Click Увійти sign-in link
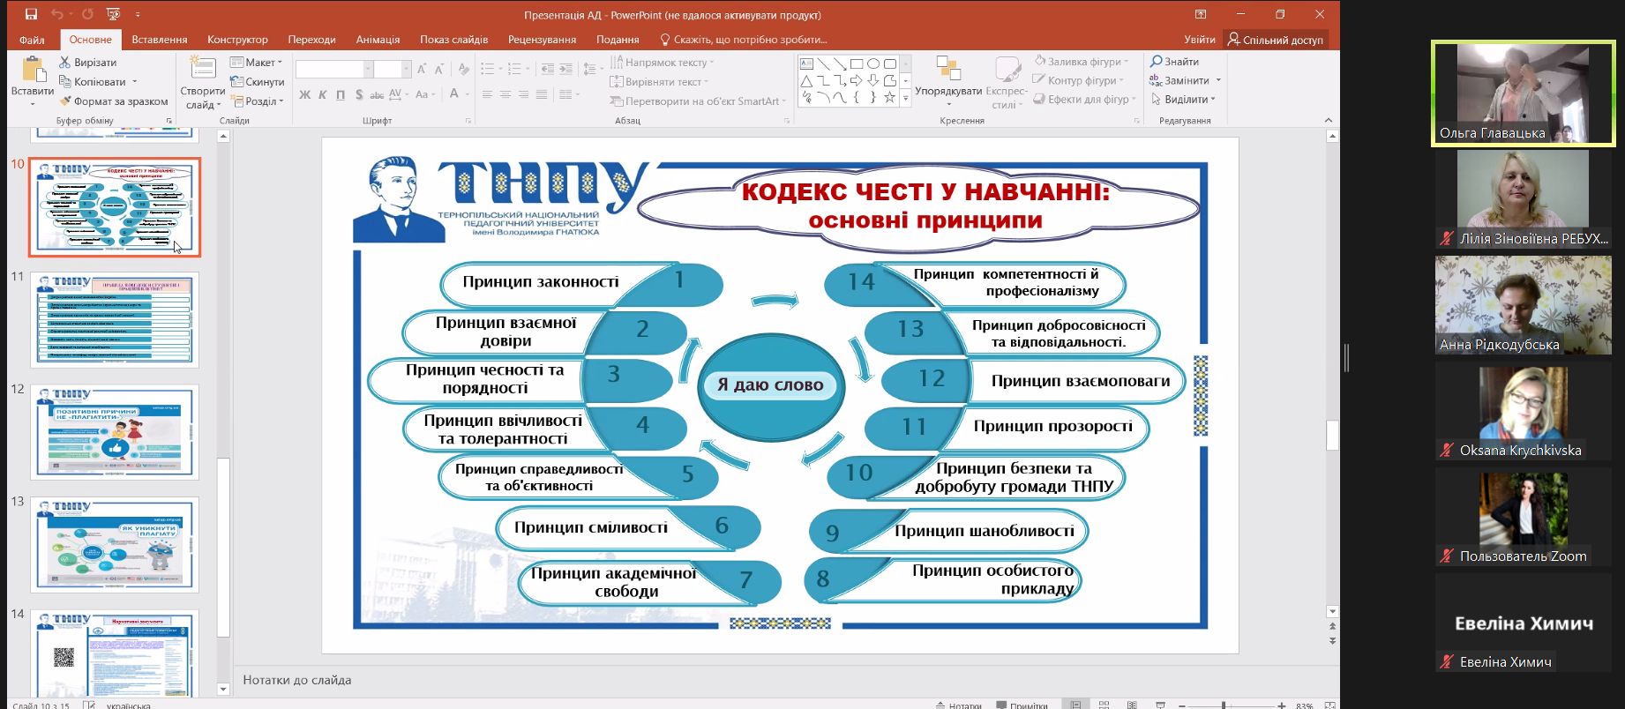 (1199, 40)
